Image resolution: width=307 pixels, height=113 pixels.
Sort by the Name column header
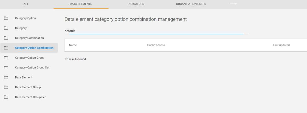pos(73,45)
